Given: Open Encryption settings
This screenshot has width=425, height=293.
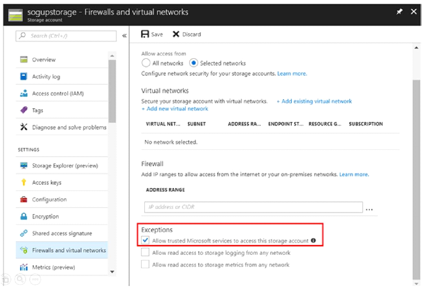Looking at the screenshot, I should pos(62,216).
